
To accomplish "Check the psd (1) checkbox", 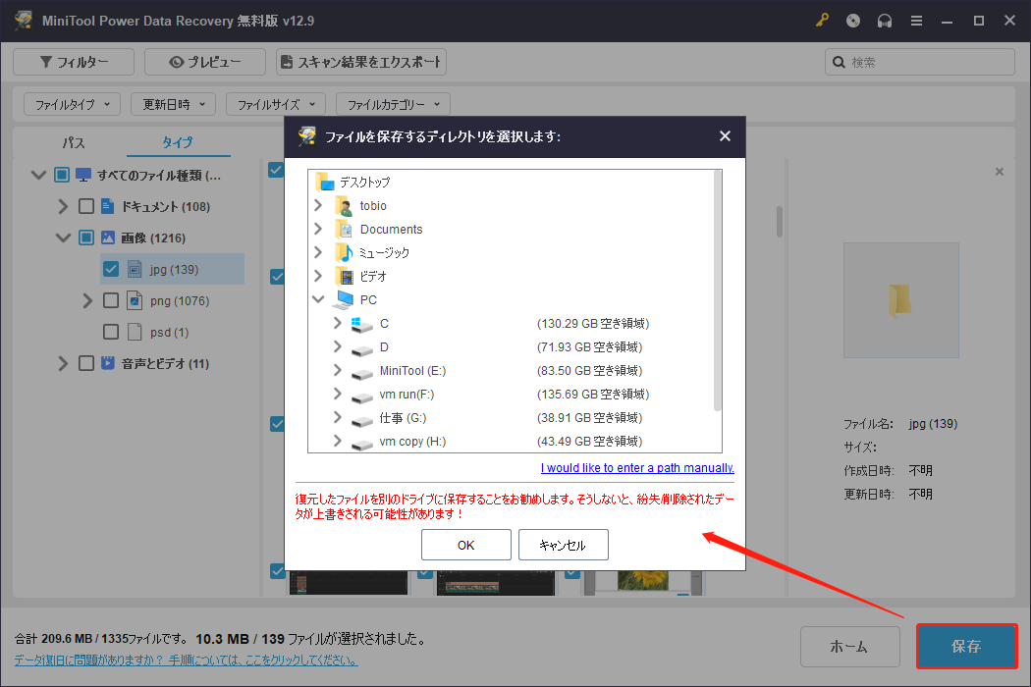I will tap(111, 332).
